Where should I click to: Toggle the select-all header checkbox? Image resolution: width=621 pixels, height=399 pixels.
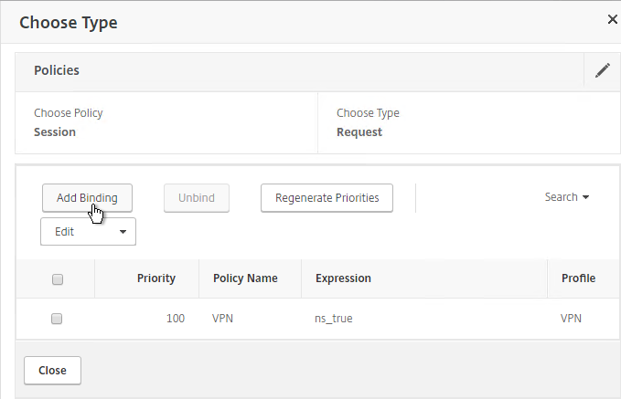[58, 279]
